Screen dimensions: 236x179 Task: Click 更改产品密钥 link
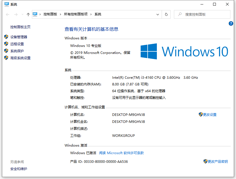click(218, 162)
